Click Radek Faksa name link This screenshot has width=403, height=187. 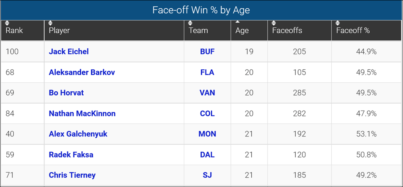click(71, 154)
